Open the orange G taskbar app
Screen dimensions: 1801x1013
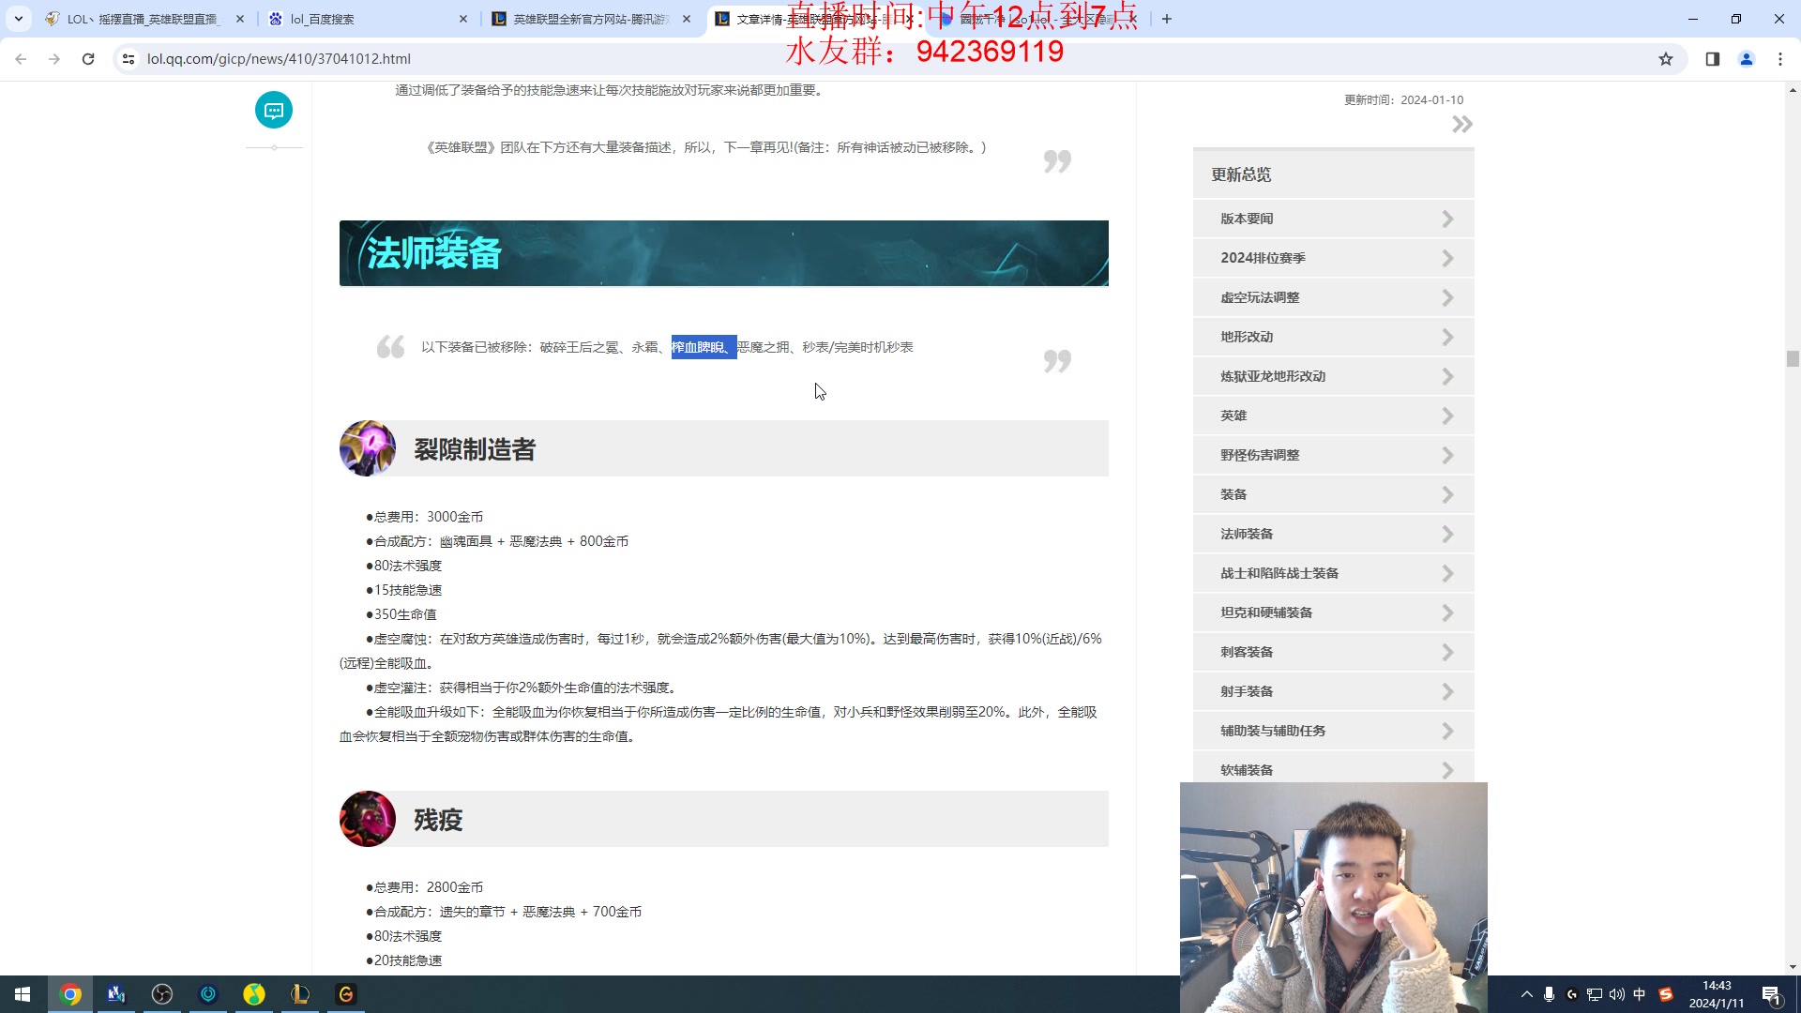[x=346, y=994]
